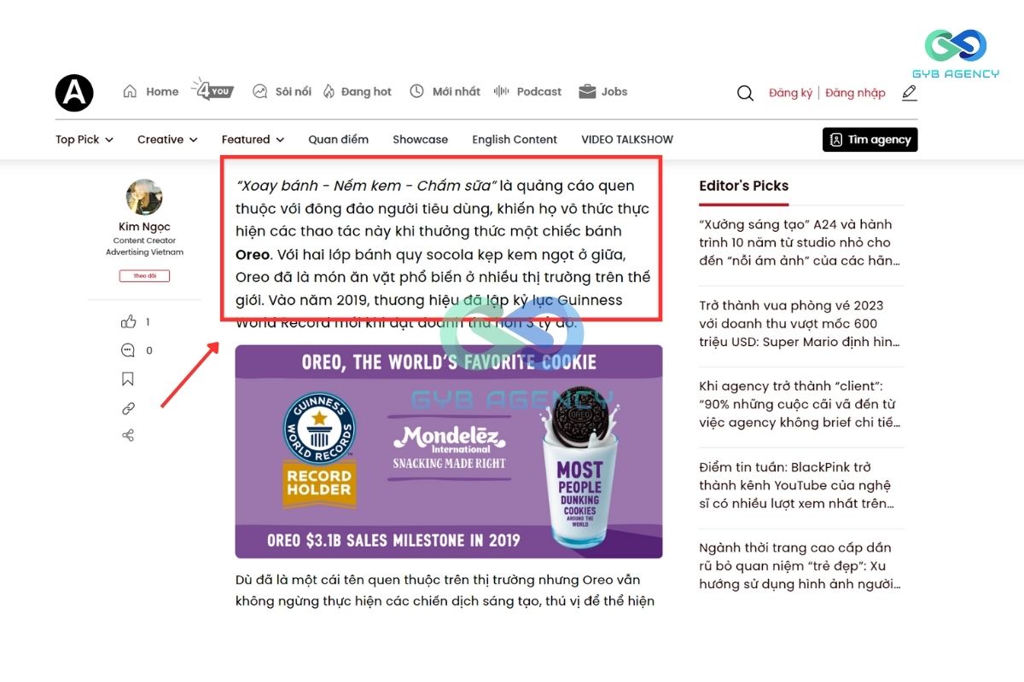Screen dimensions: 1024x682
Task: Bookmark the article with bookmark icon
Action: [x=128, y=379]
